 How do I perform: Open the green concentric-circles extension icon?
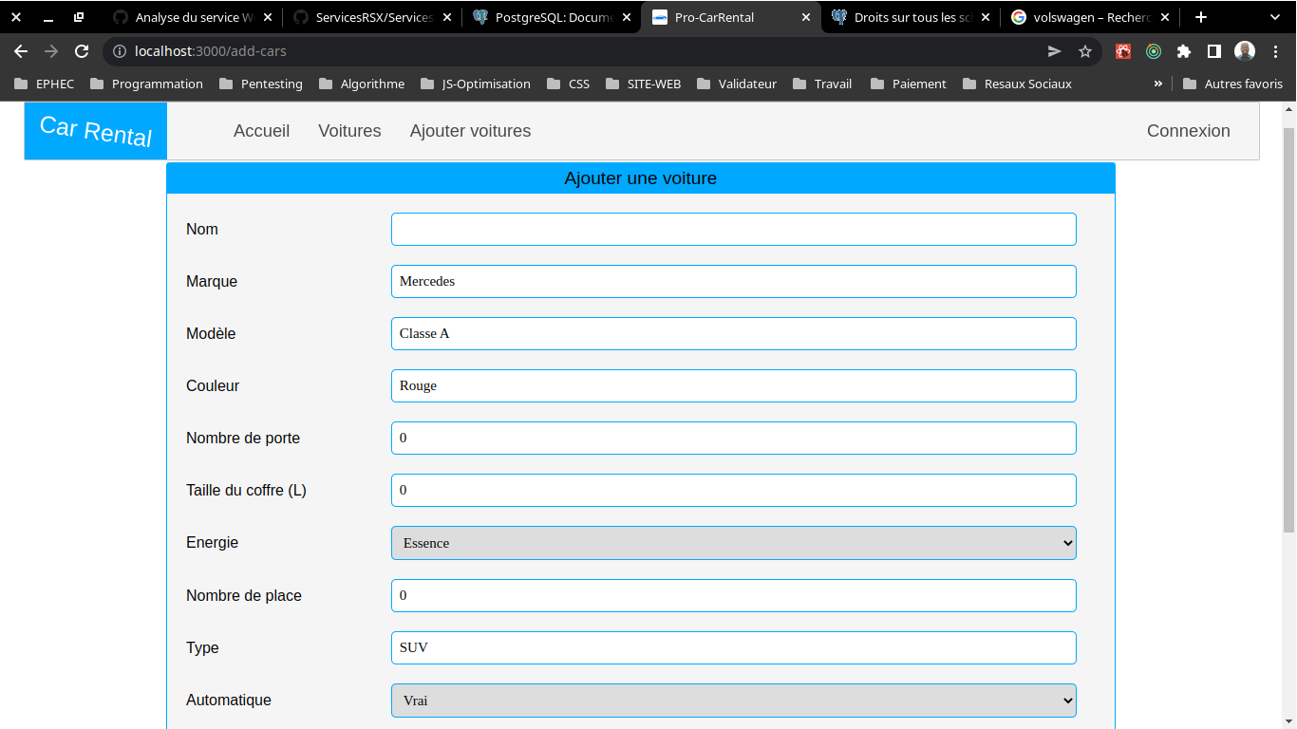[x=1154, y=51]
